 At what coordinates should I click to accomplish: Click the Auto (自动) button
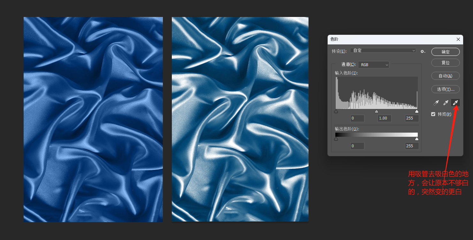(x=446, y=76)
